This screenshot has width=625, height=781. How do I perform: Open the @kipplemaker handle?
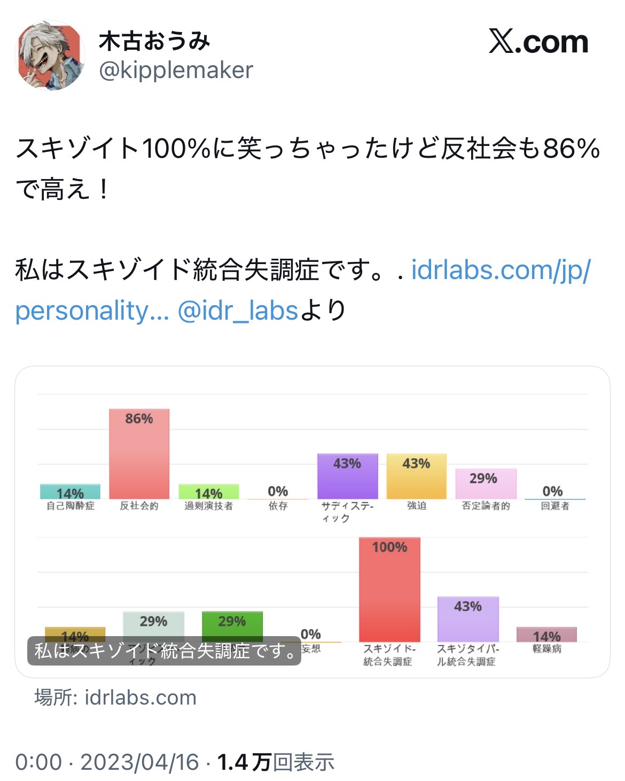[176, 70]
